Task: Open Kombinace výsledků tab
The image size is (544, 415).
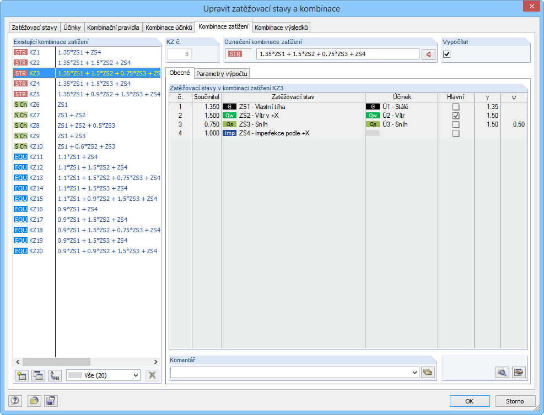Action: (x=281, y=28)
